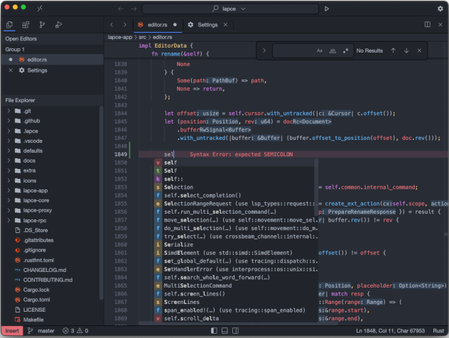Screen dimensions: 449x338
Task: Toggle case sensitive search option
Action: [320, 50]
